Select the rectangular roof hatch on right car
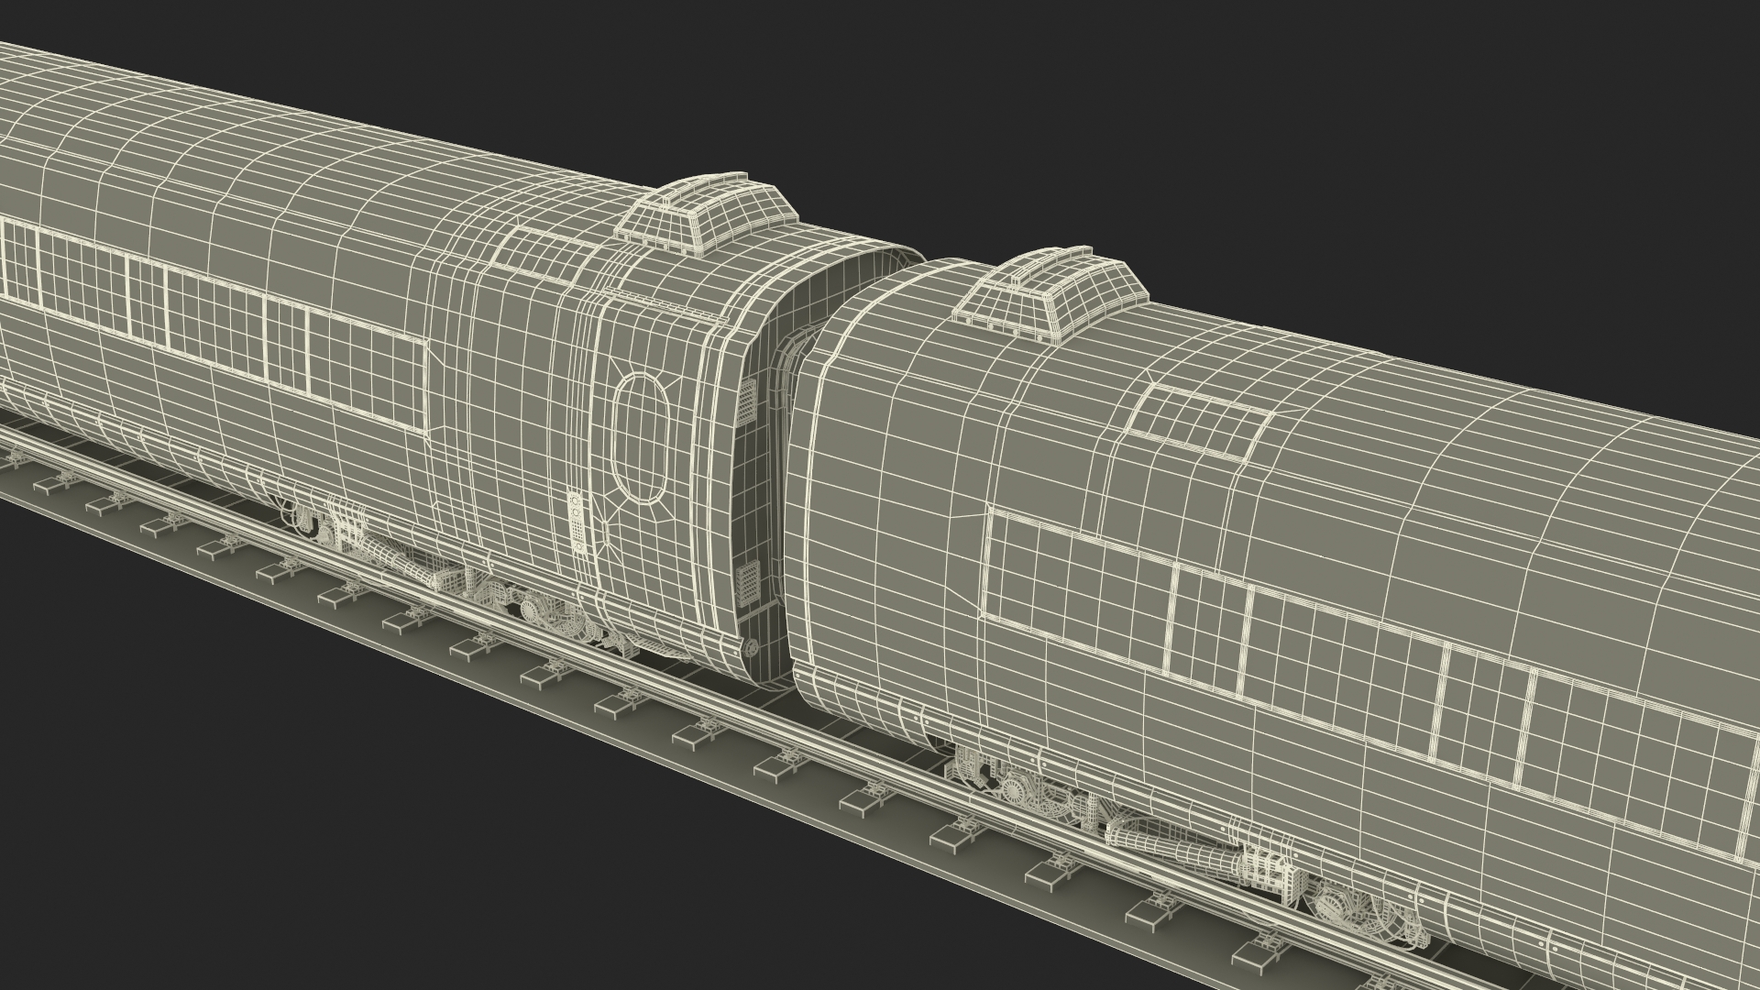 [x=1200, y=422]
